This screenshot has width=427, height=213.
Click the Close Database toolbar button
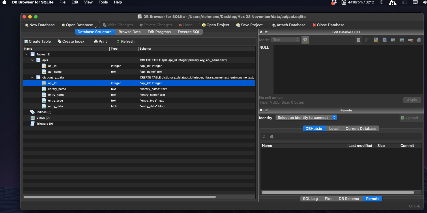tap(328, 25)
